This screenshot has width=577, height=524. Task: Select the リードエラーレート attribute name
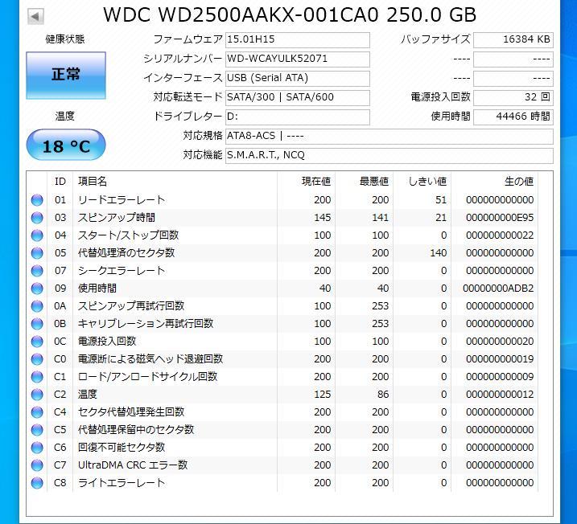[x=122, y=200]
